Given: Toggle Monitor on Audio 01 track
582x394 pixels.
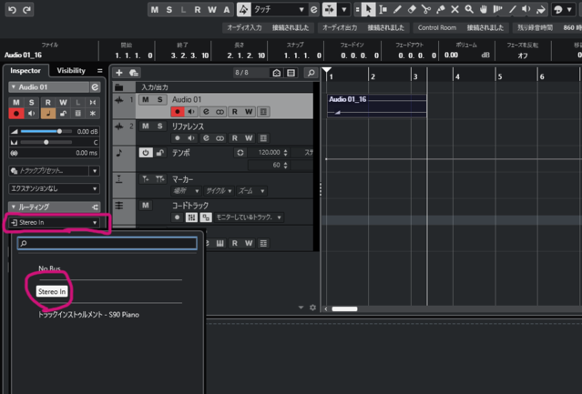Looking at the screenshot, I should coord(191,112).
